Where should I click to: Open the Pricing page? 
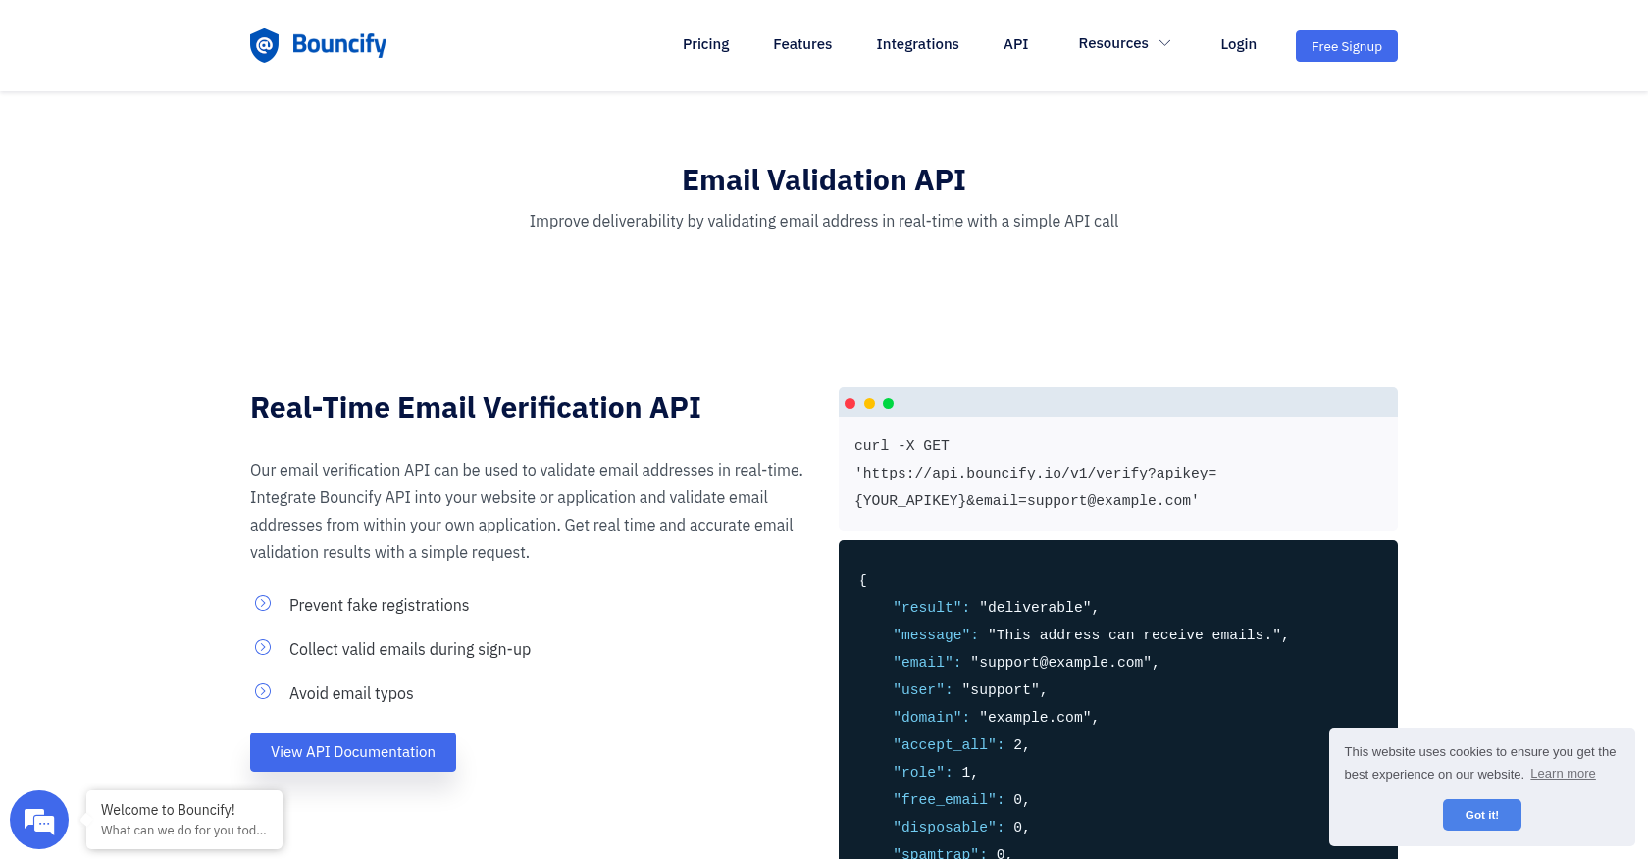point(705,44)
